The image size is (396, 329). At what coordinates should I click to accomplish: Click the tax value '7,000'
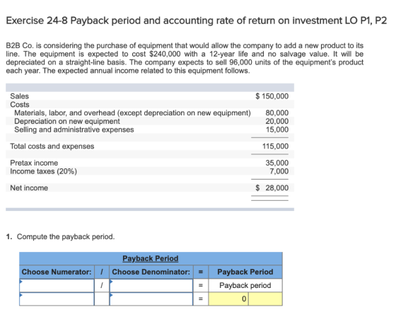coord(279,171)
